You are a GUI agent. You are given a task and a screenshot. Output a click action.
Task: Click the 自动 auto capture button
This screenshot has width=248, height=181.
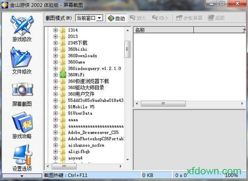[117, 18]
